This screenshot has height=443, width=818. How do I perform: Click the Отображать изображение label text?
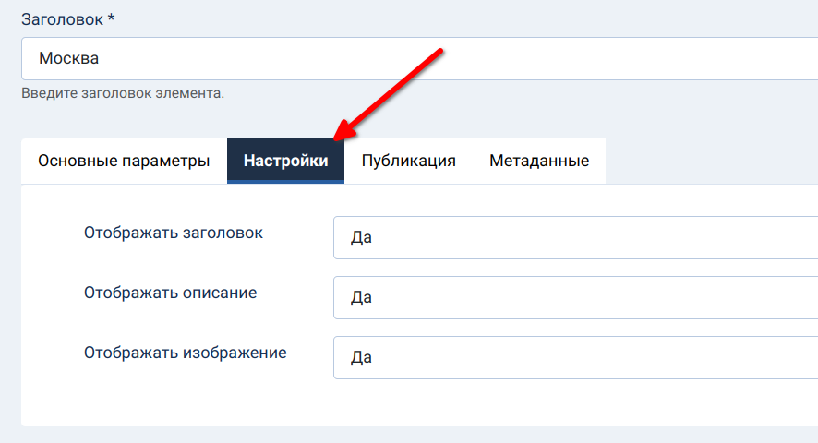click(185, 353)
